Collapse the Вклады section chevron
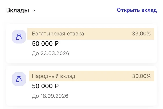This screenshot has width=163, height=109. pos(34,11)
